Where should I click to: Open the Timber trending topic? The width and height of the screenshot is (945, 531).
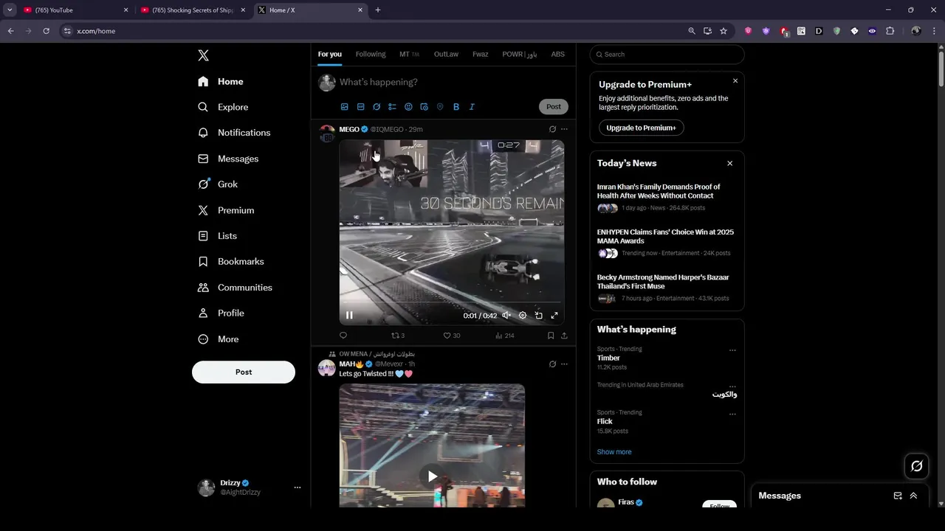click(x=608, y=358)
